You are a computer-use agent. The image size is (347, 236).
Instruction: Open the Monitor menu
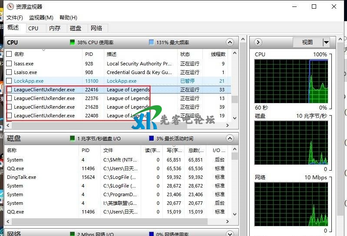[x=41, y=18]
